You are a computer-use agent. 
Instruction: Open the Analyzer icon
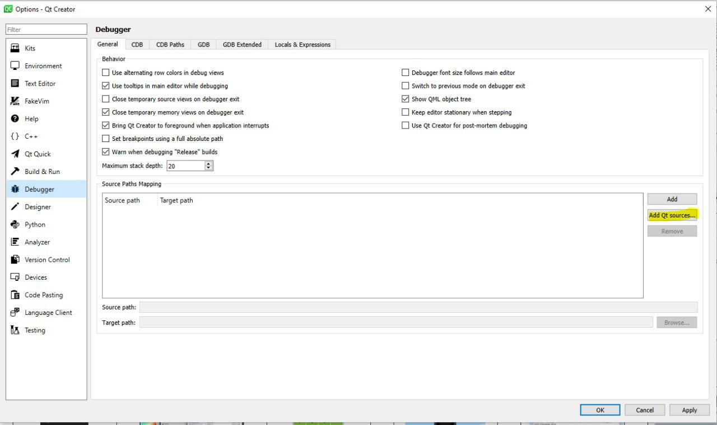15,242
